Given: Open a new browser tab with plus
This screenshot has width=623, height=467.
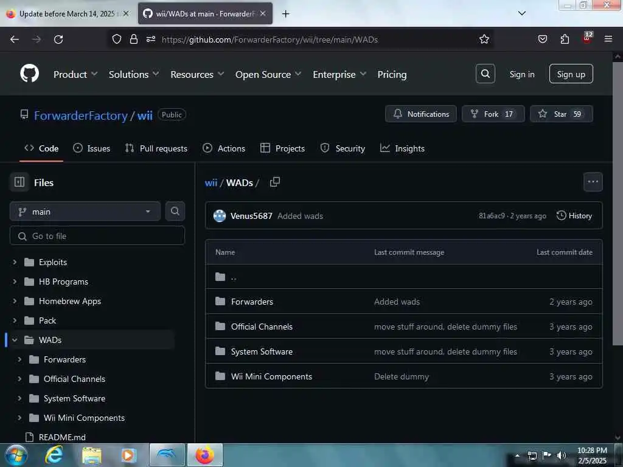Looking at the screenshot, I should pos(285,14).
